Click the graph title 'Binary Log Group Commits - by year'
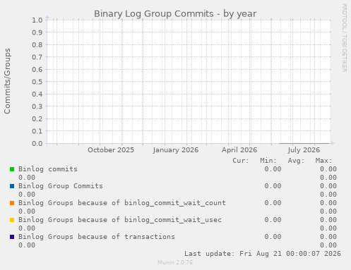The height and width of the screenshot is (270, 351). (x=175, y=14)
